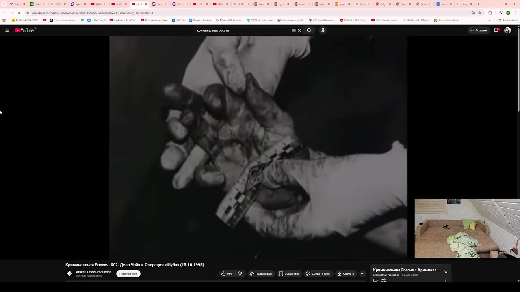Open Chrome profile K avatar
The image size is (520, 292).
pos(508,13)
